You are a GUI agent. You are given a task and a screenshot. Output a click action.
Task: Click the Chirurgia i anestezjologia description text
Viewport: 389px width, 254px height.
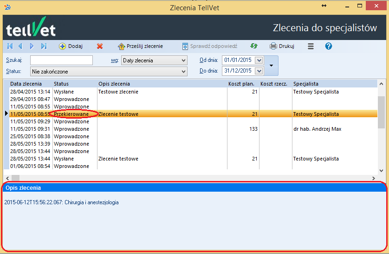pos(91,202)
